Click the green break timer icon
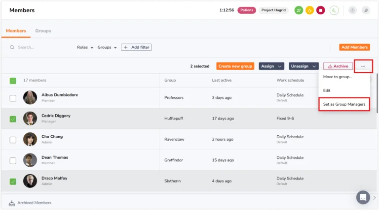The image size is (379, 210). pyautogui.click(x=299, y=10)
